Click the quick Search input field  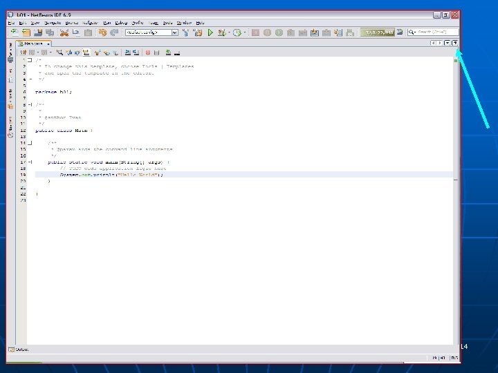tap(437, 32)
